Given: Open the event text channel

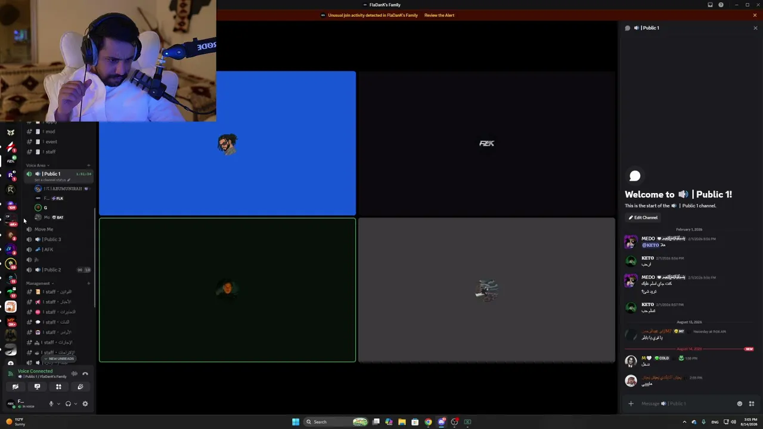Looking at the screenshot, I should pos(58,142).
